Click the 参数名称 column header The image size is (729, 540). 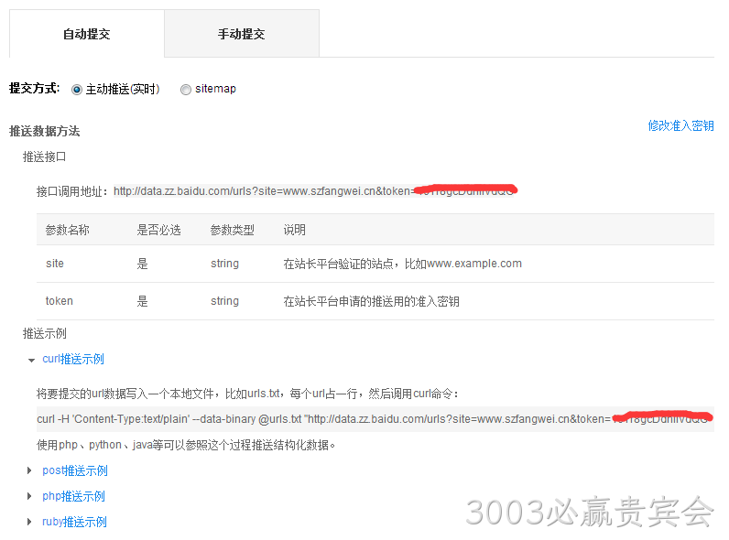click(68, 230)
